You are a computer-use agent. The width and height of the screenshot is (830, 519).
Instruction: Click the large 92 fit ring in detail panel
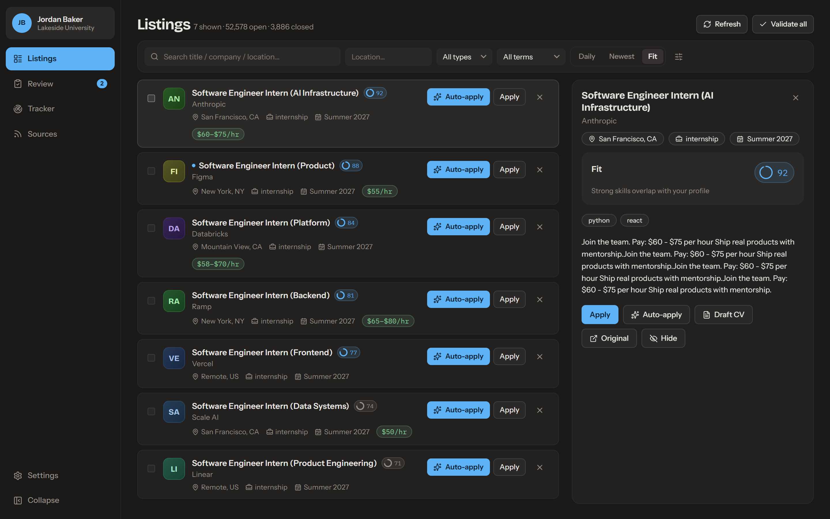click(x=774, y=173)
